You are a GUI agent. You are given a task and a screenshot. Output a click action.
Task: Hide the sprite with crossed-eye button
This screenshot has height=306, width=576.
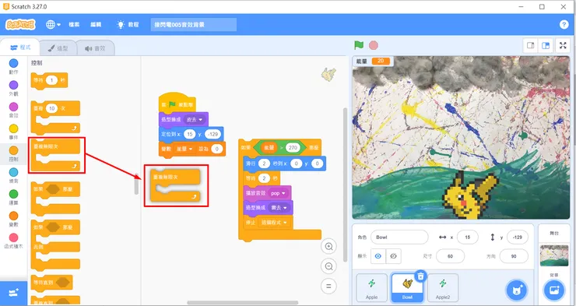(x=393, y=256)
